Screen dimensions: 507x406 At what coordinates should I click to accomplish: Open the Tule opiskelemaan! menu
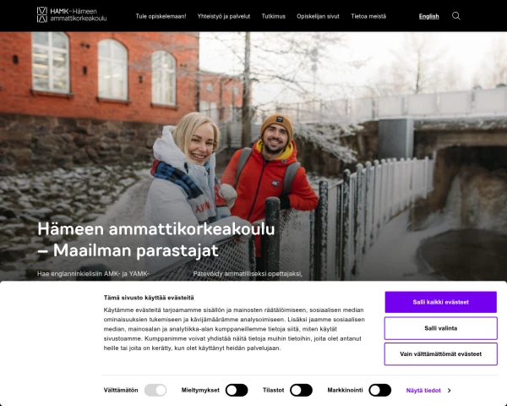click(161, 16)
